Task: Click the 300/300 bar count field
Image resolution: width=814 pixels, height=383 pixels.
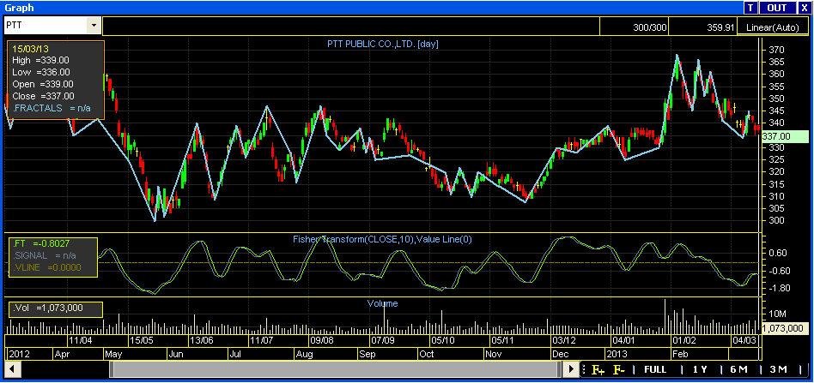Action: point(634,27)
